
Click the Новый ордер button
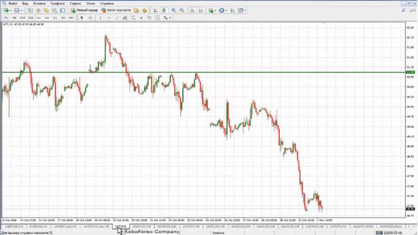click(84, 10)
